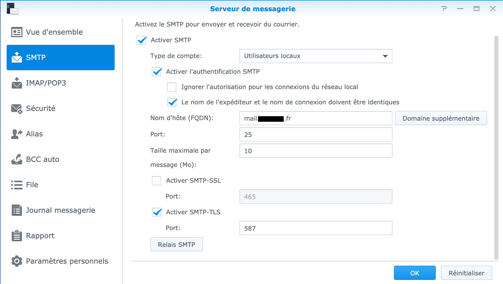Focus the SMTP-TLS port 587 field

click(x=316, y=228)
